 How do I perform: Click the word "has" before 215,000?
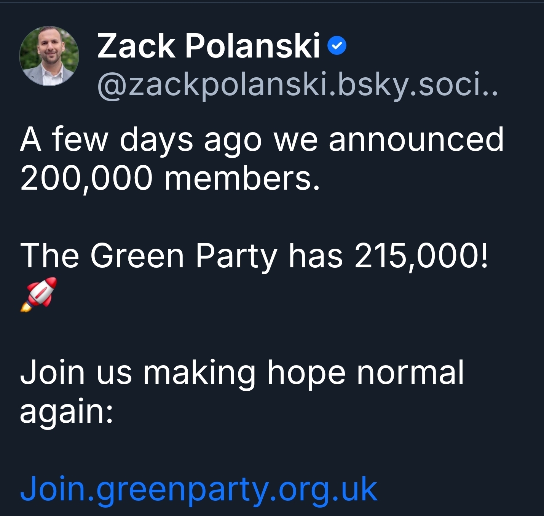tap(315, 256)
